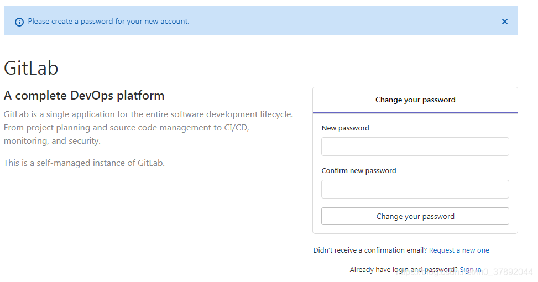Click the Already have login and password text

[404, 270]
